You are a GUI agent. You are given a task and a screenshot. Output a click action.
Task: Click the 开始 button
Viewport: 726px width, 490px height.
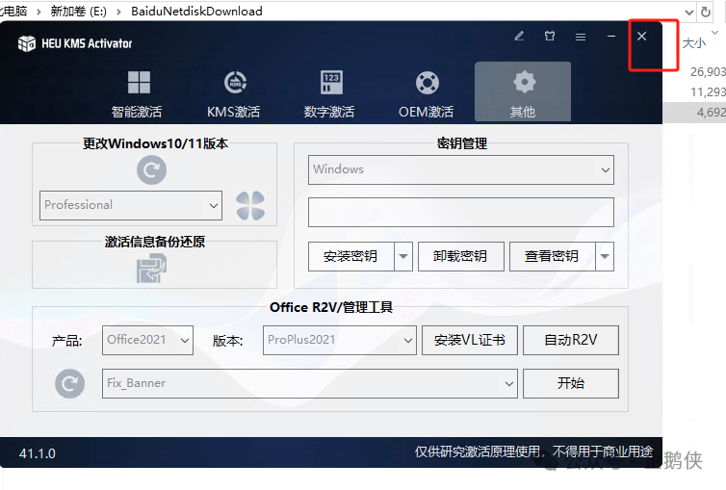(571, 383)
